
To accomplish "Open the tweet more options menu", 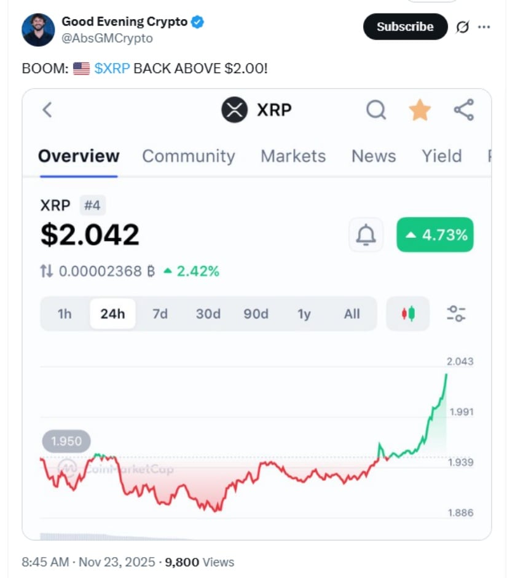I will 484,27.
